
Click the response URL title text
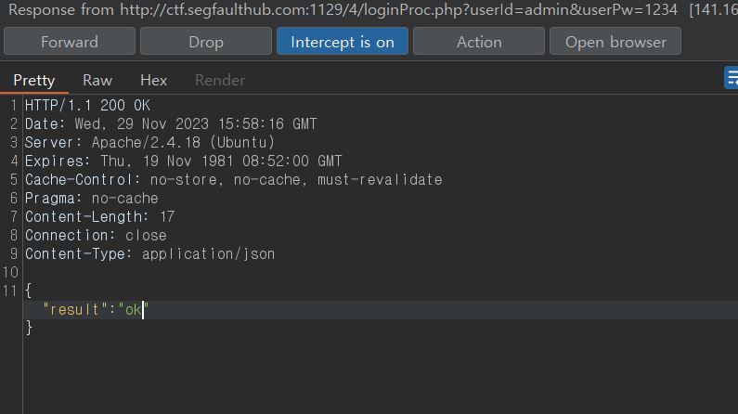(343, 10)
